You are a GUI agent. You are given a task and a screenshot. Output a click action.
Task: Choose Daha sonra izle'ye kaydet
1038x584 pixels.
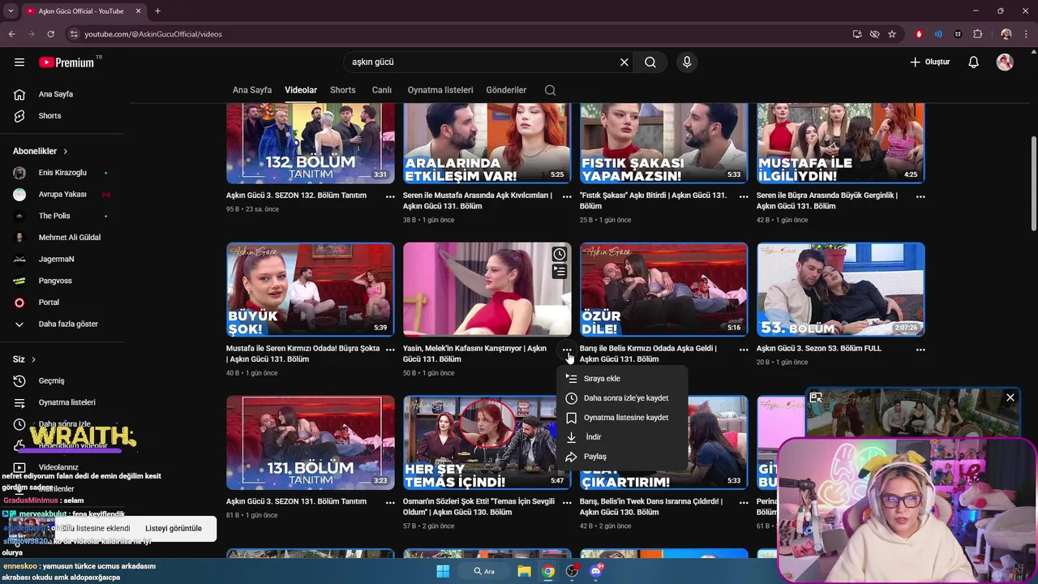coord(622,398)
